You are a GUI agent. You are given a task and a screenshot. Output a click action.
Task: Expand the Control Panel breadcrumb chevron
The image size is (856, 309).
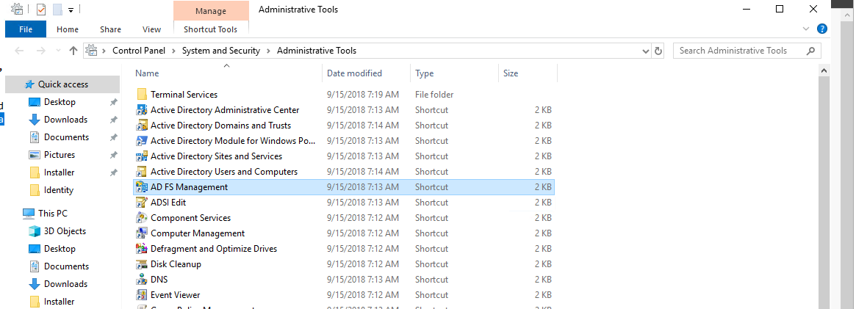173,51
